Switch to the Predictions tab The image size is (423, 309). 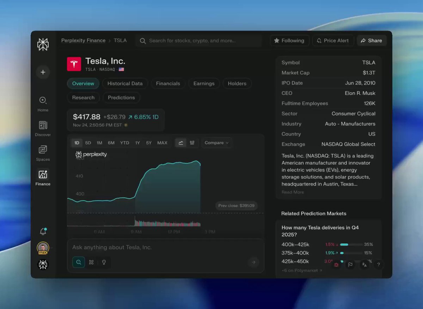coord(121,97)
